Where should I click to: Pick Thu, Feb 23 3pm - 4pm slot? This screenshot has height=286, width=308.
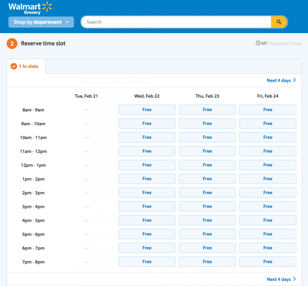point(208,206)
